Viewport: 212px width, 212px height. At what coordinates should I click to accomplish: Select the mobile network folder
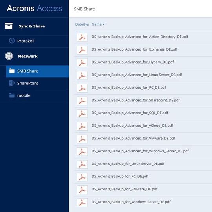37,95
